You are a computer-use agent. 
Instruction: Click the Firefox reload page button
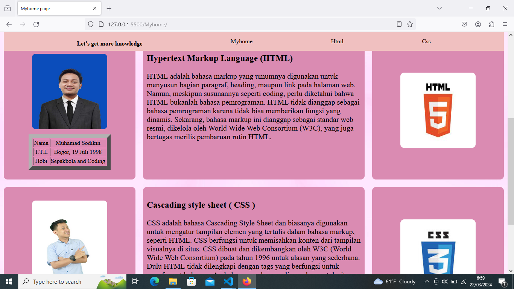pyautogui.click(x=36, y=24)
